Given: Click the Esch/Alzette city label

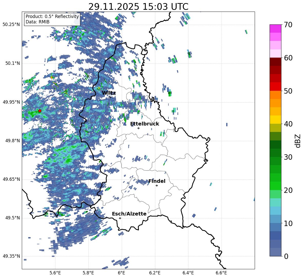Looking at the screenshot, I should click(x=129, y=214).
